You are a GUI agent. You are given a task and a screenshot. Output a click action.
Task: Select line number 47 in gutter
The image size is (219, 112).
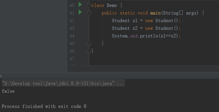pos(72,59)
